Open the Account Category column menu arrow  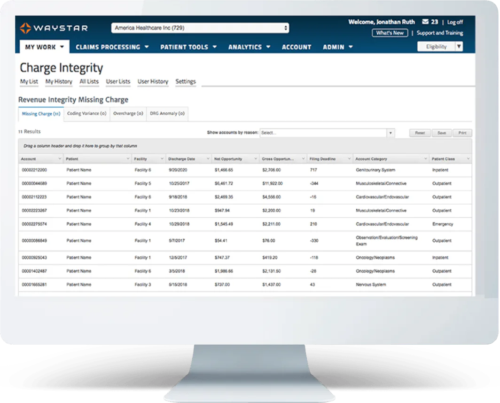coord(425,158)
